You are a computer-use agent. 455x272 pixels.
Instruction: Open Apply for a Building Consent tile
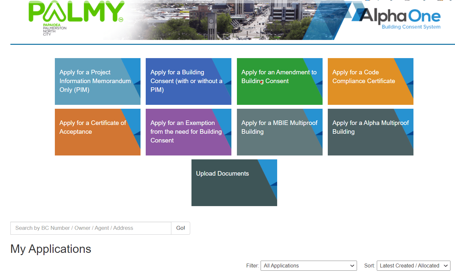[x=189, y=81]
